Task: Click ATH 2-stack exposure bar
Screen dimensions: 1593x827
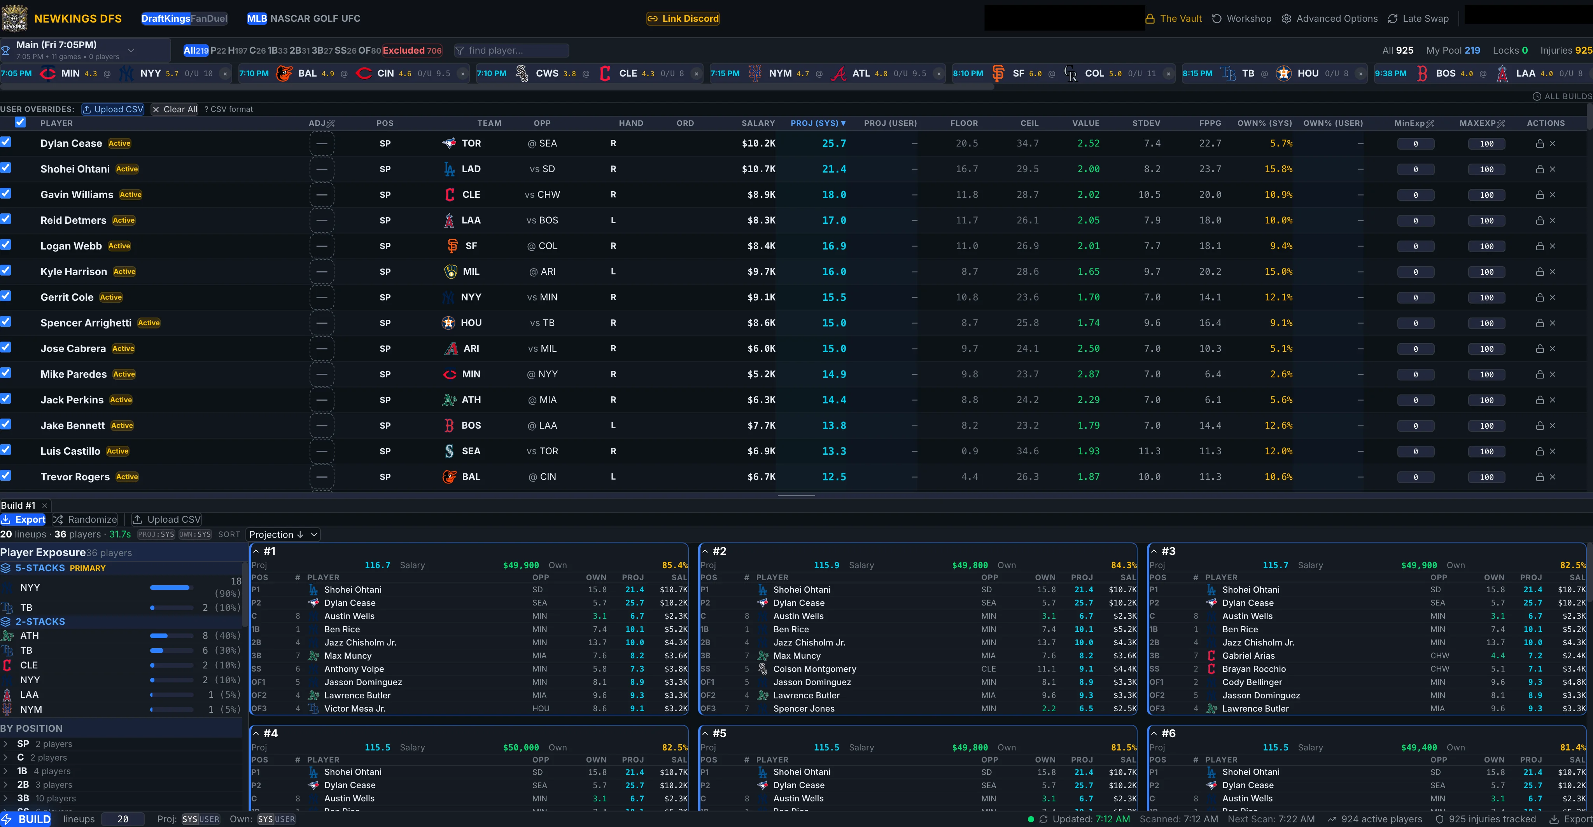Action: click(172, 636)
